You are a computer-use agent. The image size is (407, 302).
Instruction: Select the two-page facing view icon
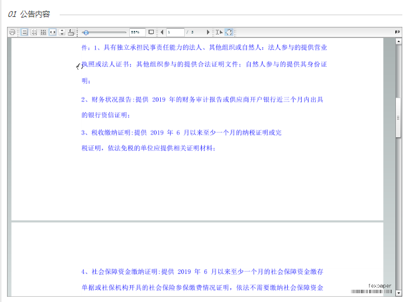coord(34,32)
